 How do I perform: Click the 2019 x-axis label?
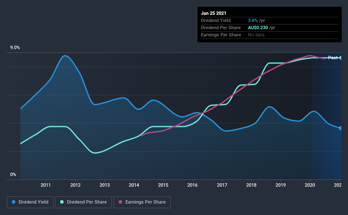coord(281,185)
